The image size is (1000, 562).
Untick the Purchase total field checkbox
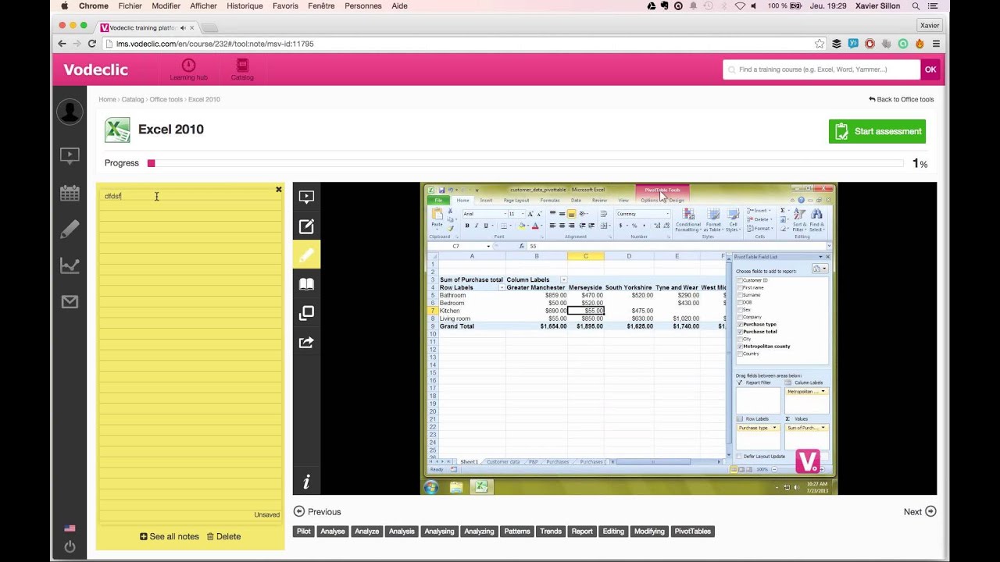click(x=740, y=332)
